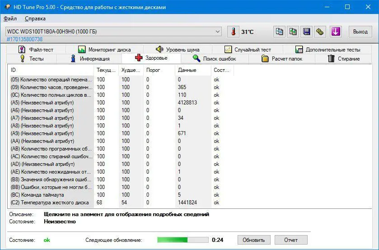379x250 pixels.
Task: Click the copy screenshot icon in toolbar
Action: click(293, 32)
